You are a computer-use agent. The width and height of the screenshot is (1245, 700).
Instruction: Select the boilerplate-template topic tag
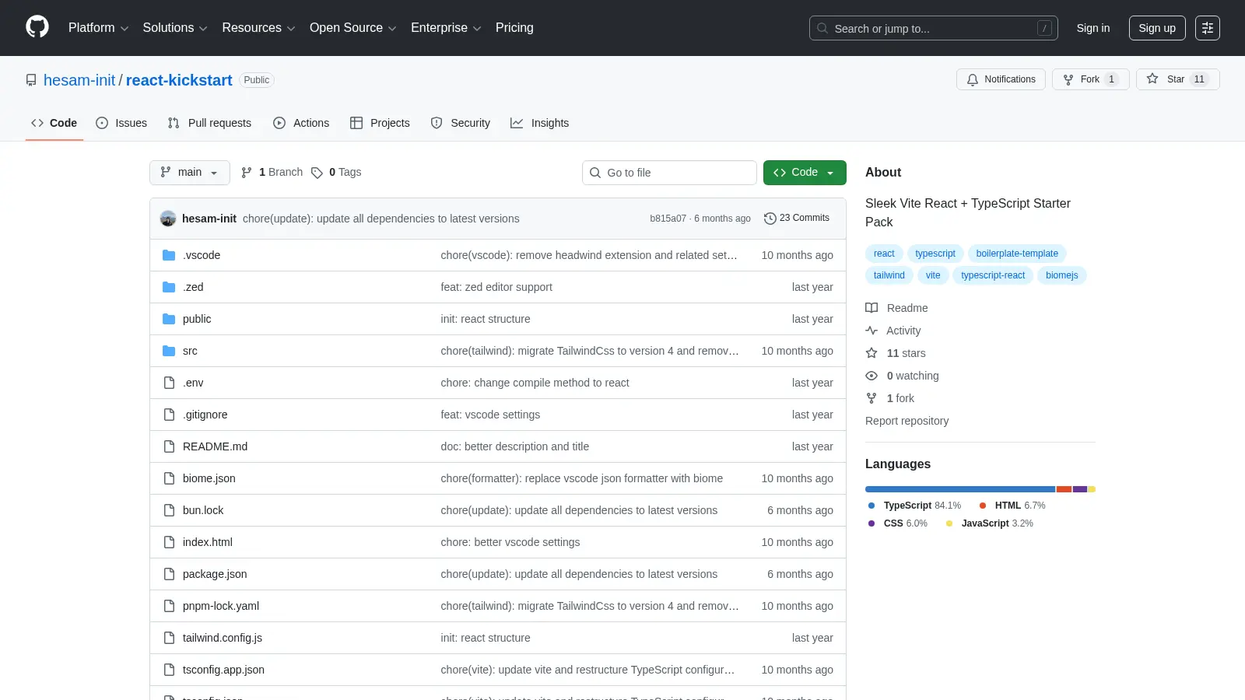[x=1017, y=254]
